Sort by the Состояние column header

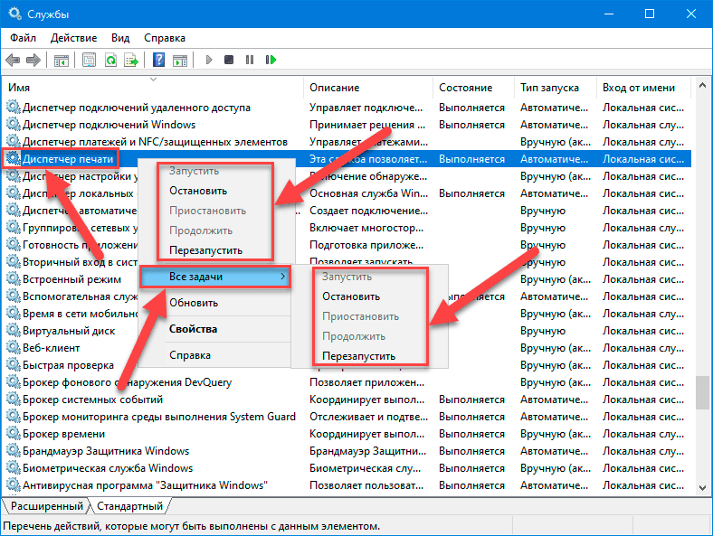(x=466, y=88)
